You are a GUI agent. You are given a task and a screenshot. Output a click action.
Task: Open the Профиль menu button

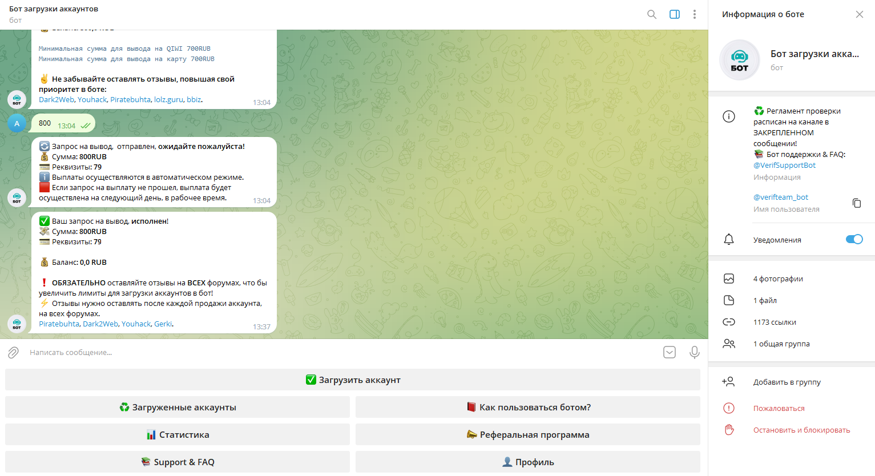click(x=528, y=462)
